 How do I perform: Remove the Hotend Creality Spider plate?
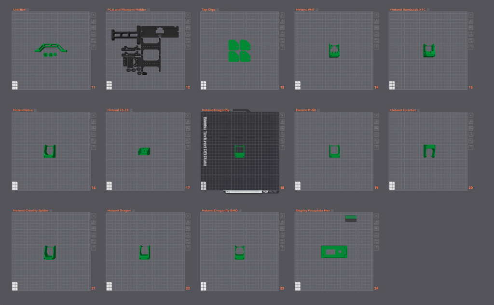94,216
